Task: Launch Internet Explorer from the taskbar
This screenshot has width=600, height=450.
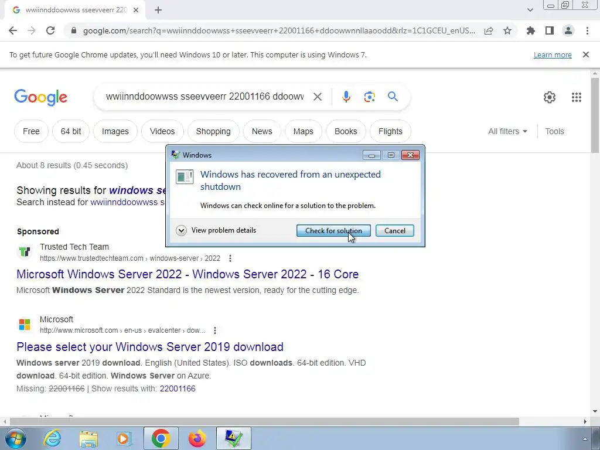Action: pos(52,438)
